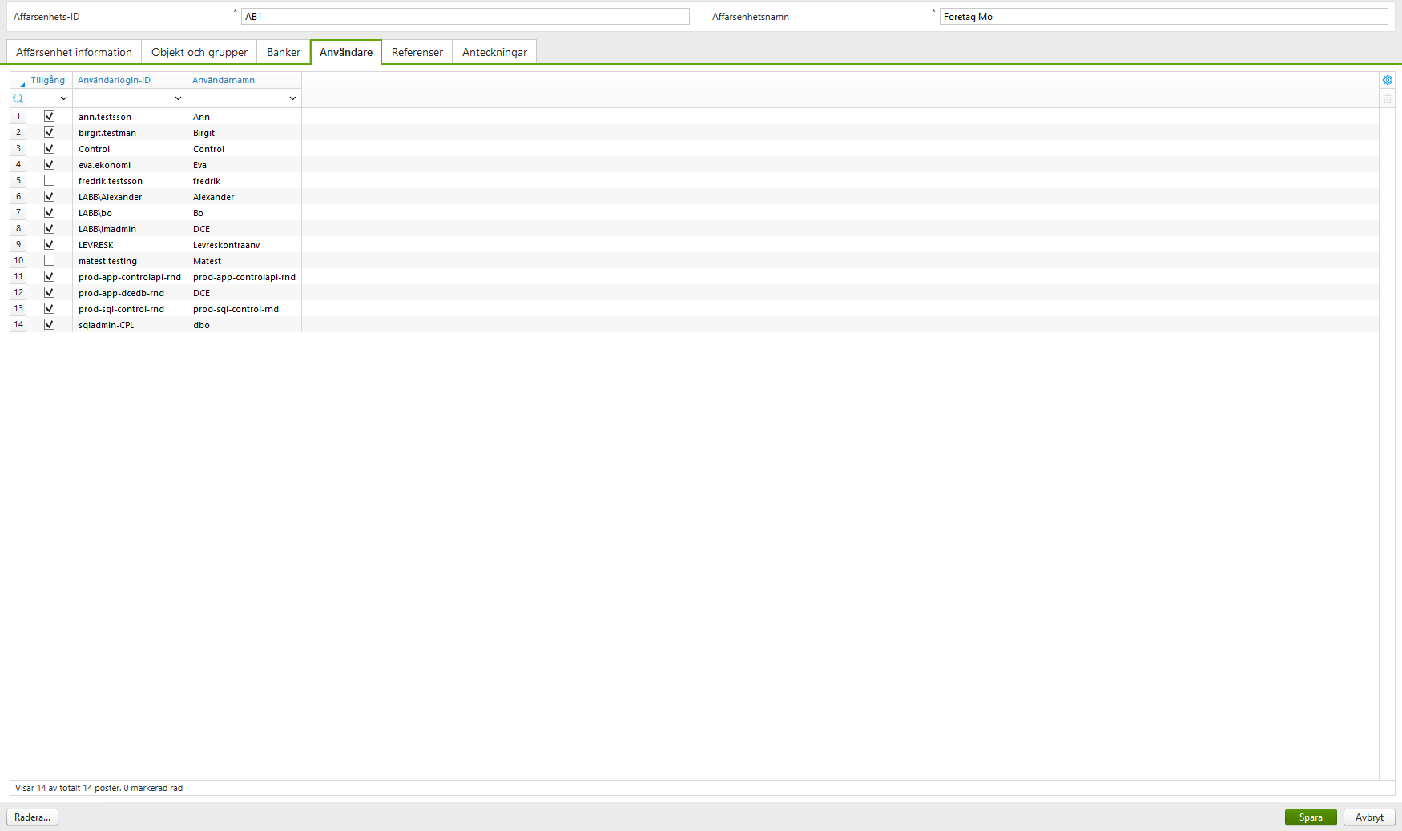Open the Användarlogin-ID filter dropdown

coord(178,98)
